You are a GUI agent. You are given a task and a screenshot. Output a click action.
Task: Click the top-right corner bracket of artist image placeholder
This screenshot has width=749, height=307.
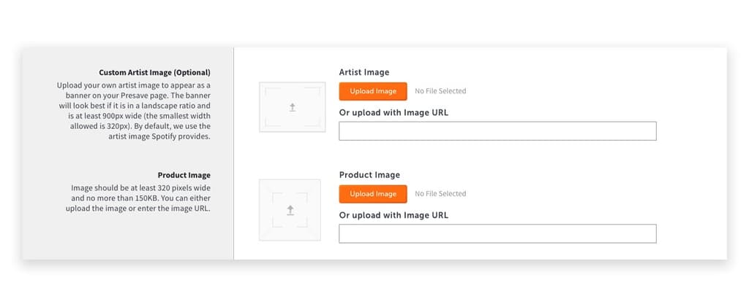pos(317,90)
